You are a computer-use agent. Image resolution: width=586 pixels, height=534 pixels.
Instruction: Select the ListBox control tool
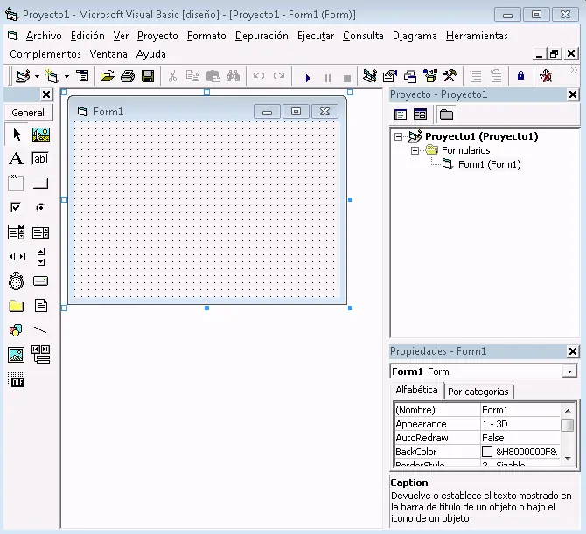click(40, 232)
